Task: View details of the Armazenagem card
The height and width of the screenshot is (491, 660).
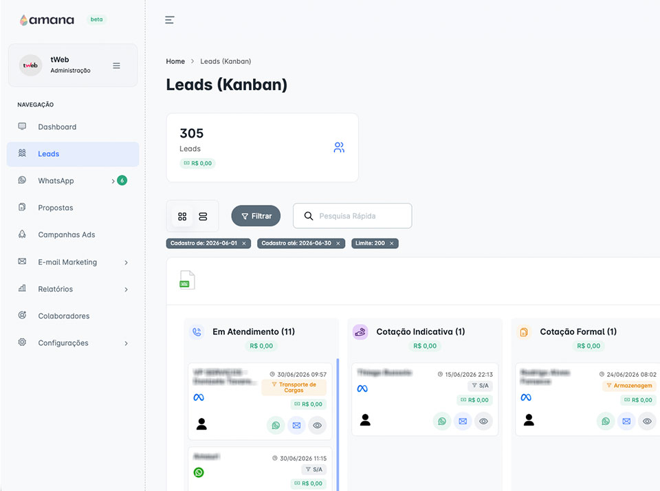Action: pyautogui.click(x=648, y=421)
